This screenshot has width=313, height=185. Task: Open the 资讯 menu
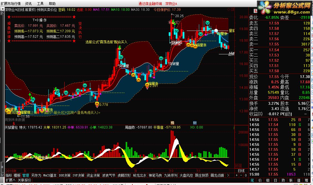tap(28, 4)
